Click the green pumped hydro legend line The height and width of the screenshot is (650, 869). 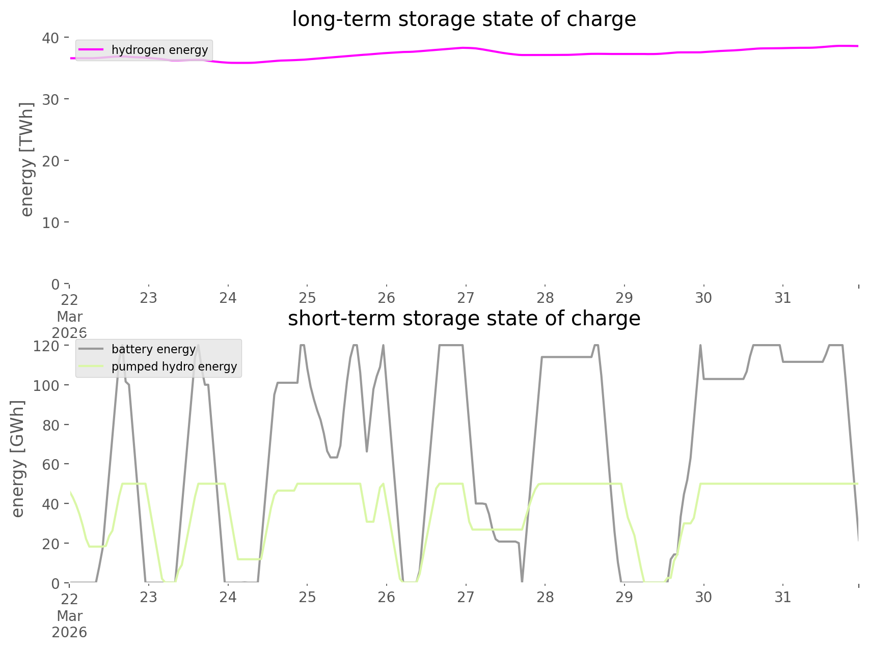coord(91,366)
